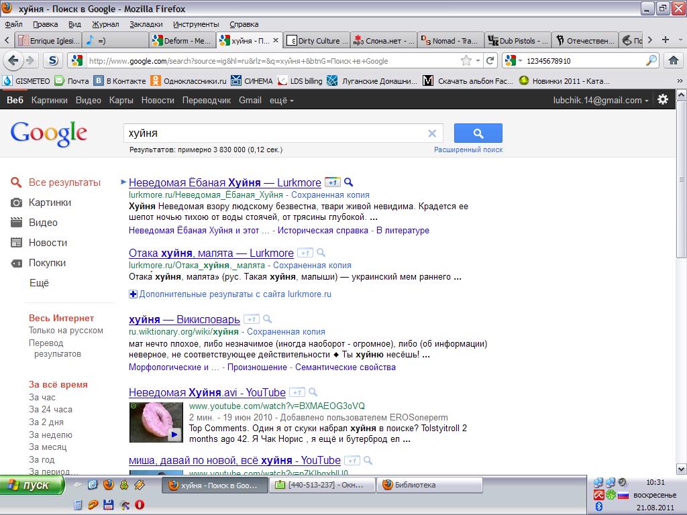
Task: Open the ещё dropdown in Google bar
Action: [281, 101]
